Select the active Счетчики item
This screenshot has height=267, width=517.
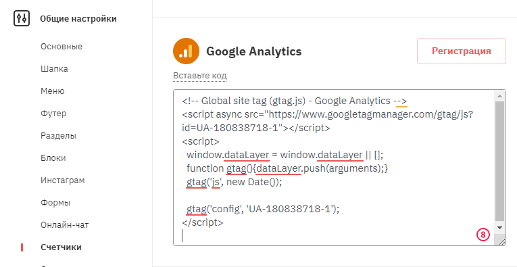coord(61,247)
